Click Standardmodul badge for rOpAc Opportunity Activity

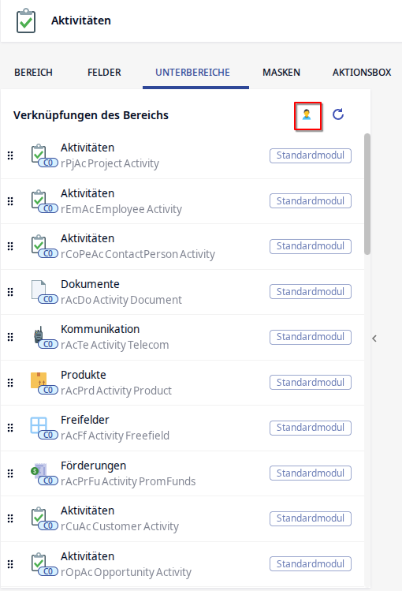coord(311,564)
